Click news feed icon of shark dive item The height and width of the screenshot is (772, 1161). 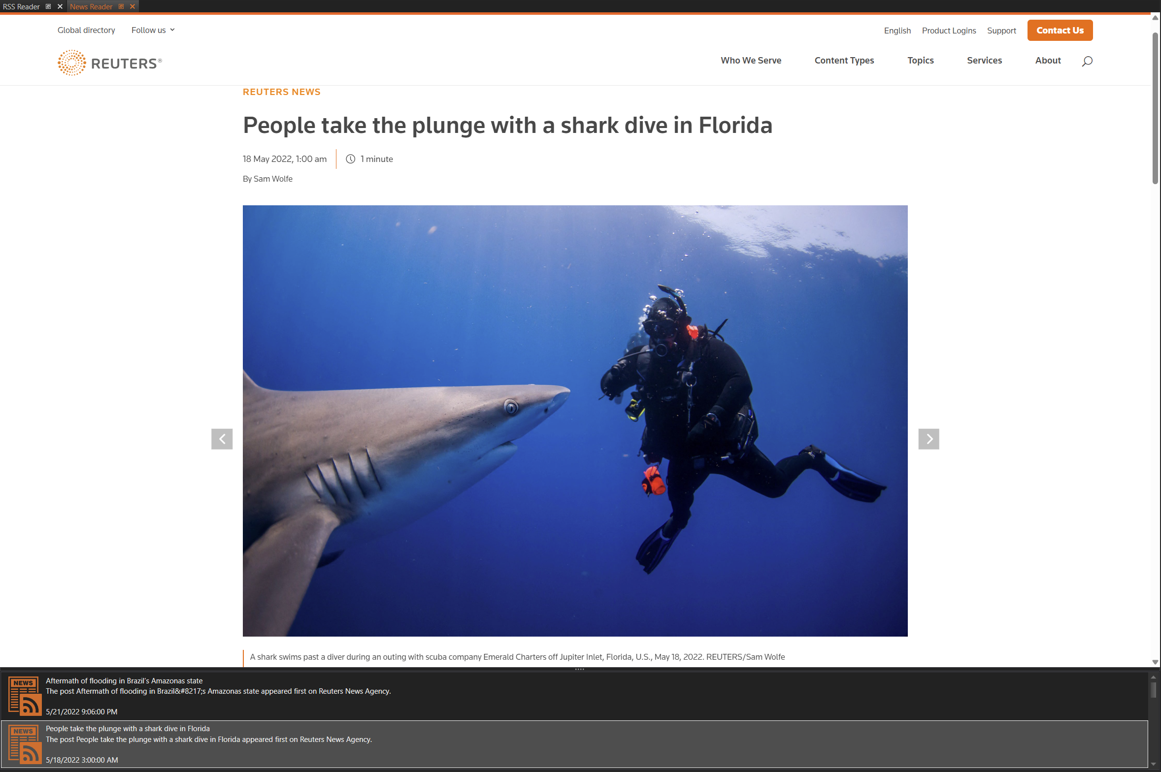[25, 743]
